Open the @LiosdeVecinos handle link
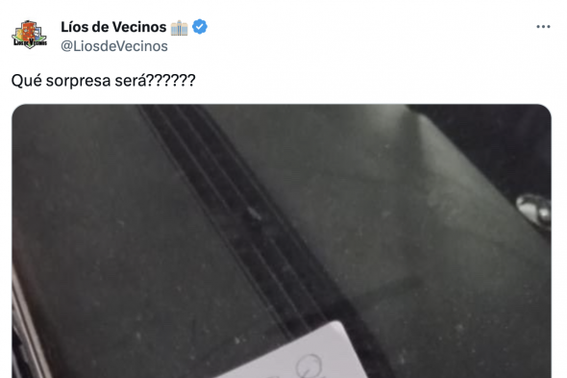The width and height of the screenshot is (567, 378). [x=114, y=46]
